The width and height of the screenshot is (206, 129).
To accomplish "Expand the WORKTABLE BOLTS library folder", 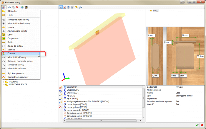I will point(4,85).
